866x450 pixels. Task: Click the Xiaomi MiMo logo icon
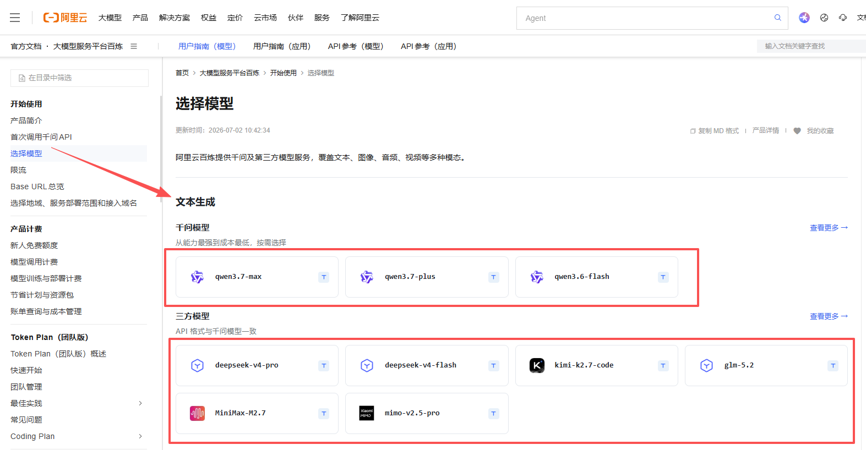pos(367,413)
